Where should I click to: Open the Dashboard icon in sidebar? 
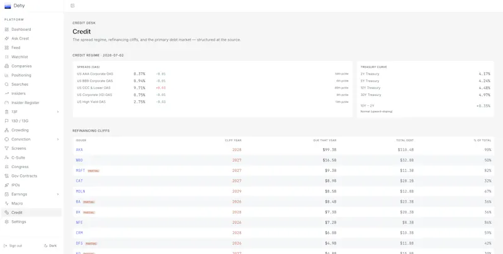tap(6, 29)
